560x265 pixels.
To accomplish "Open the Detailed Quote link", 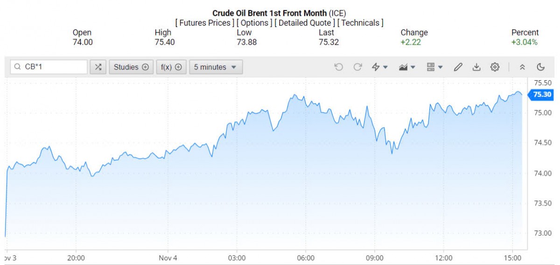I will 304,22.
